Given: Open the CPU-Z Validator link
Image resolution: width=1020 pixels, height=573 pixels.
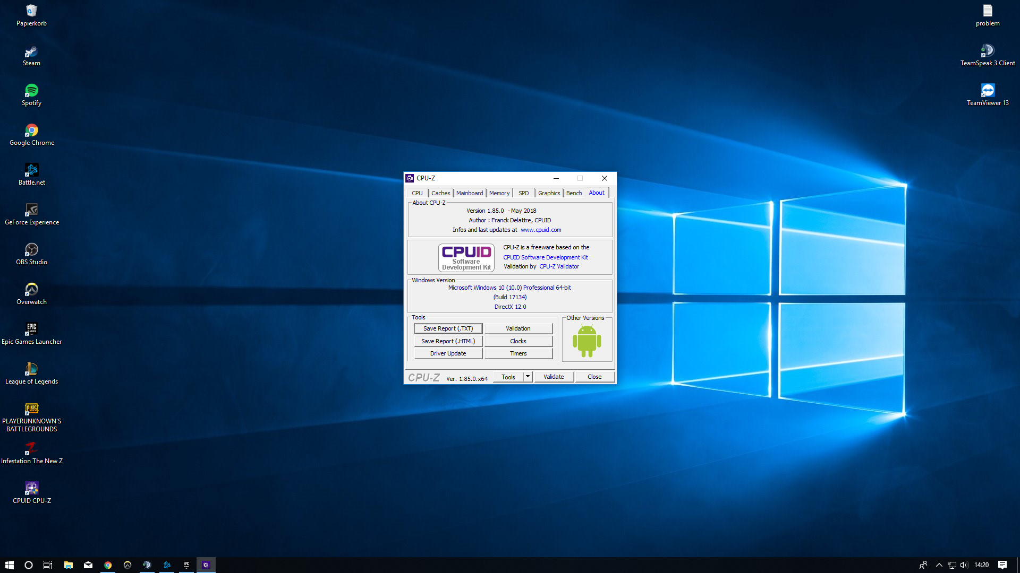Looking at the screenshot, I should (559, 266).
